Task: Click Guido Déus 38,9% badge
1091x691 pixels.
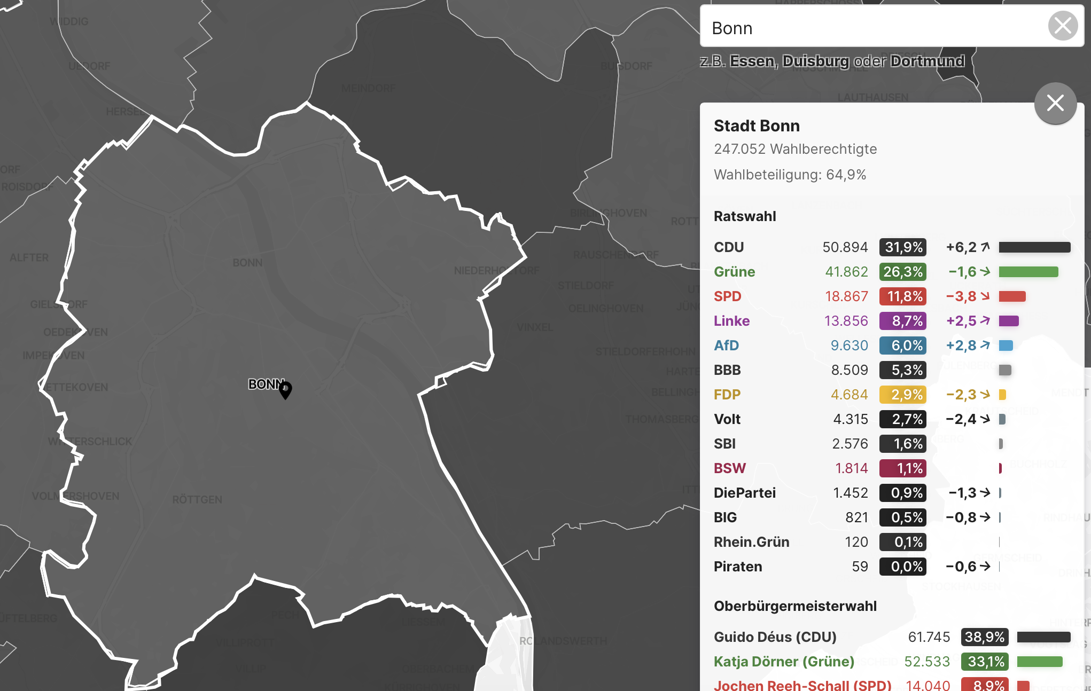Action: [985, 637]
